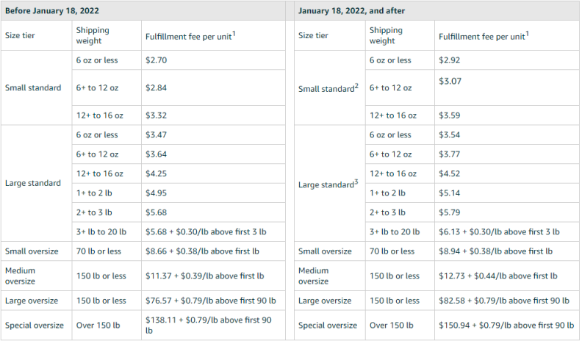Select the $82.58 large oversize fee
582x341 pixels.
tap(504, 301)
